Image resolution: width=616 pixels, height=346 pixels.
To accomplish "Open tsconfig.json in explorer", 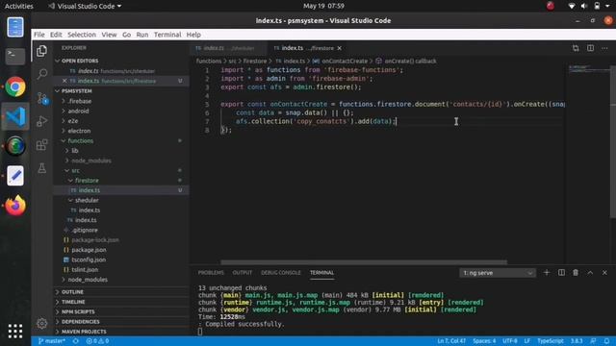I will coord(89,259).
